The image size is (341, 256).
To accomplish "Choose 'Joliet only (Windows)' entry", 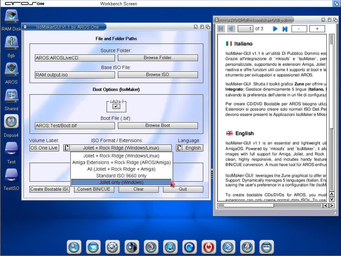I will click(121, 182).
